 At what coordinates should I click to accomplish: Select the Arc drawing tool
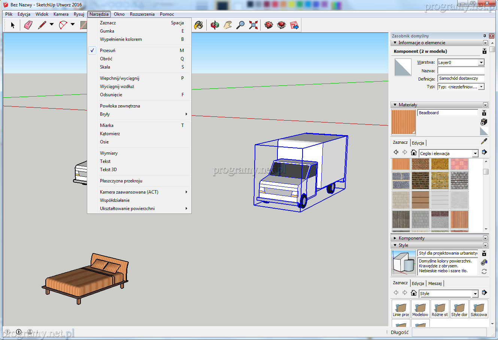click(63, 25)
